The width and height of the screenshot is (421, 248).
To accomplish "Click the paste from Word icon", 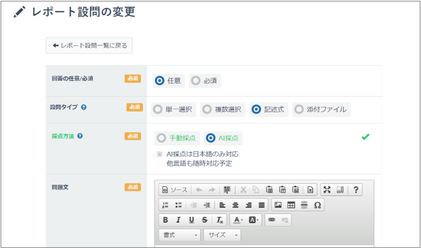I will (295, 190).
